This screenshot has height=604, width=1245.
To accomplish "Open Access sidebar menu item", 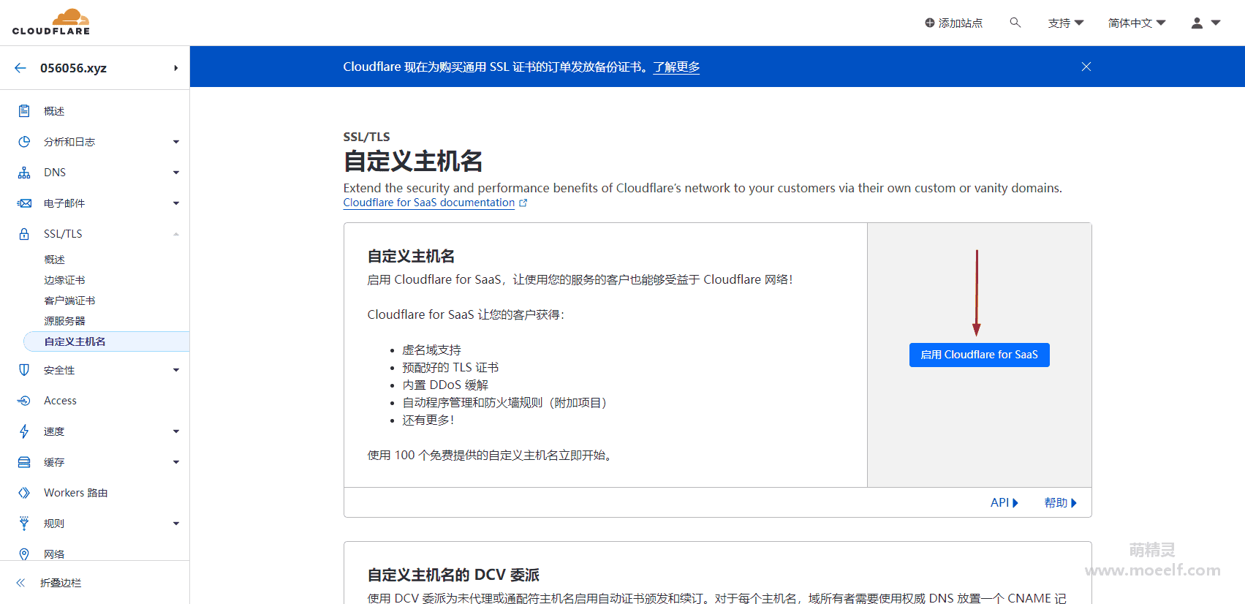I will coord(60,401).
